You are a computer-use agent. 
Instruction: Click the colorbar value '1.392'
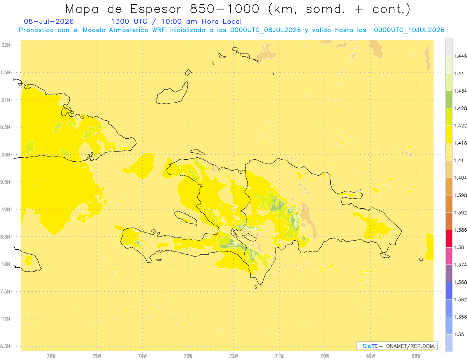[x=460, y=213]
